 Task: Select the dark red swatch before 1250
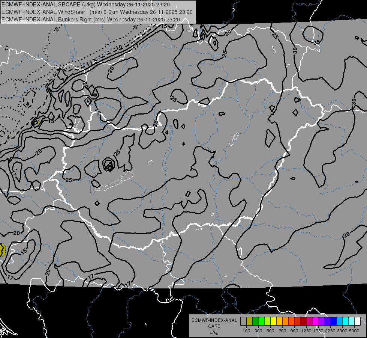(303, 321)
